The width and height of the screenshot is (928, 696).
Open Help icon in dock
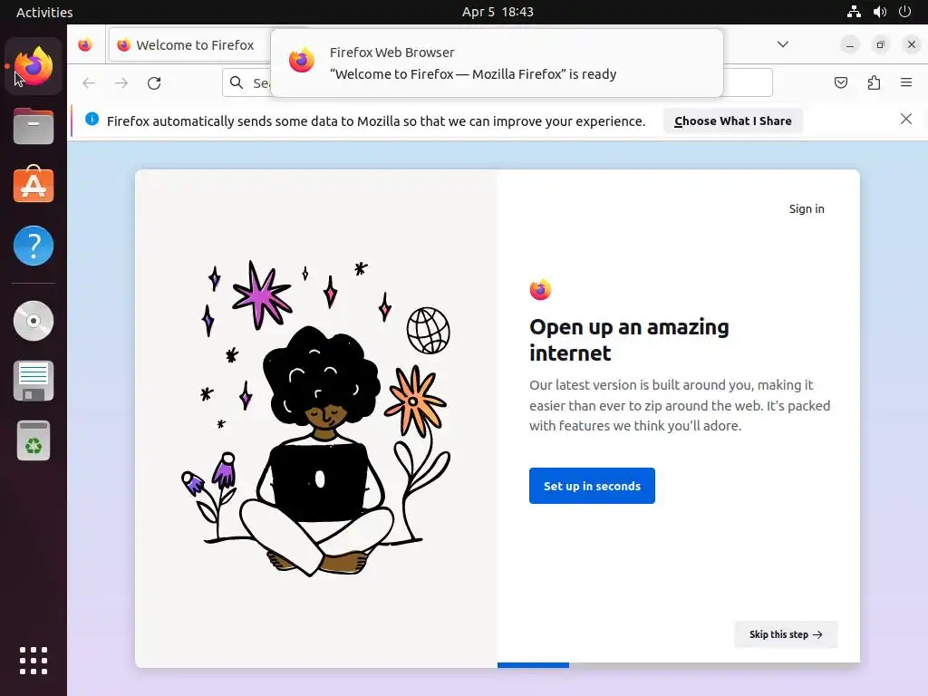coord(34,246)
